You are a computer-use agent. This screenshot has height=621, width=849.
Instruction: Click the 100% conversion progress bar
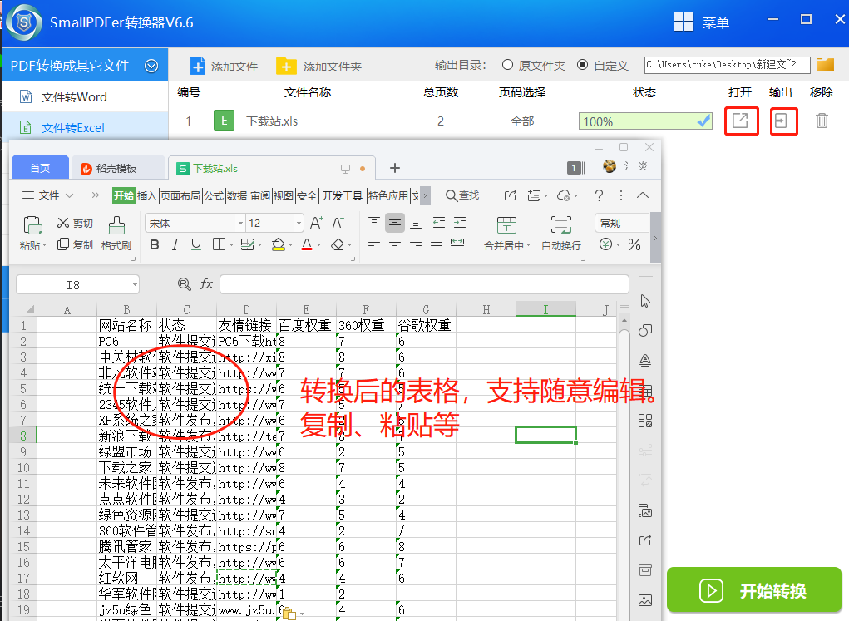645,121
